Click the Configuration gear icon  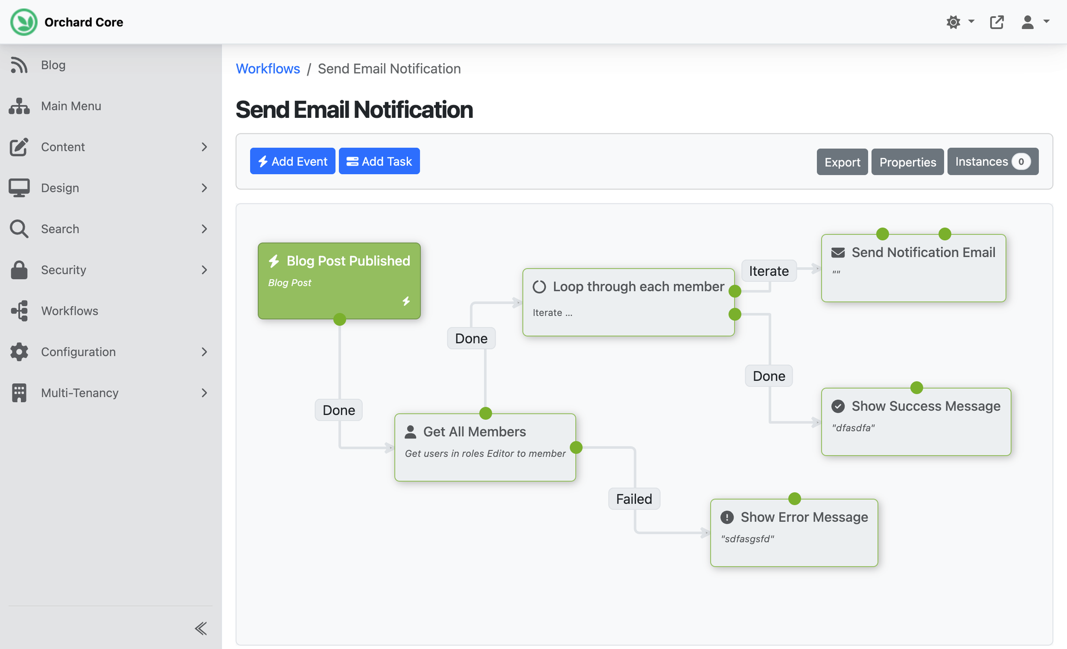pyautogui.click(x=19, y=351)
